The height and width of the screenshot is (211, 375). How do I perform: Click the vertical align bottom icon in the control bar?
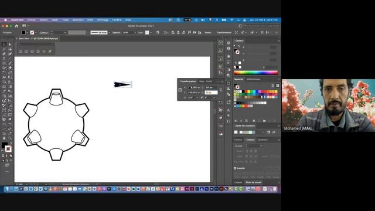click(x=200, y=33)
